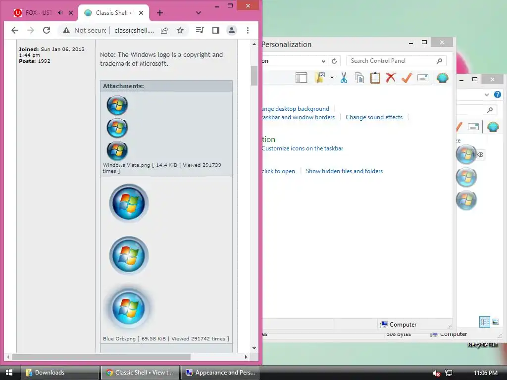Reload the Classic Shell page
The image size is (507, 380).
point(47,30)
